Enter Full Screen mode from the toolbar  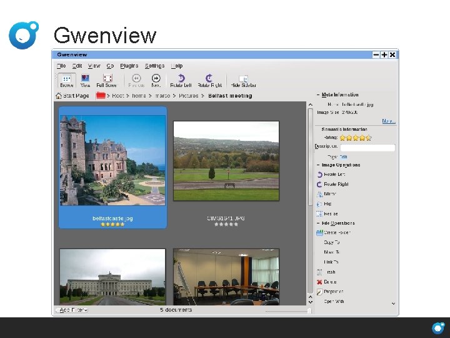pos(107,81)
